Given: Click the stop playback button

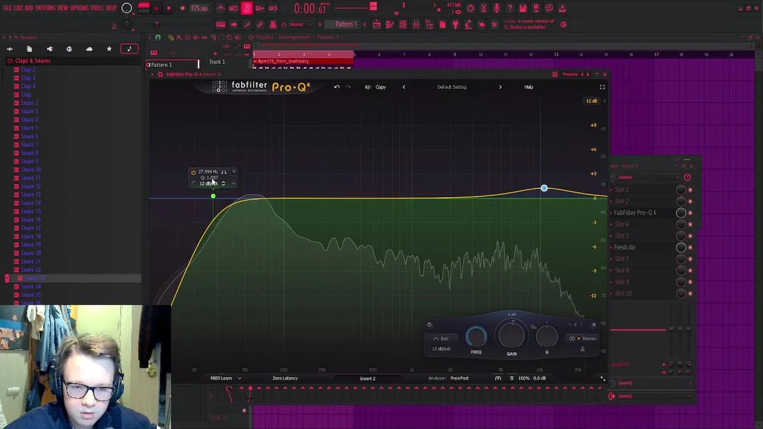Looking at the screenshot, I should click(169, 8).
